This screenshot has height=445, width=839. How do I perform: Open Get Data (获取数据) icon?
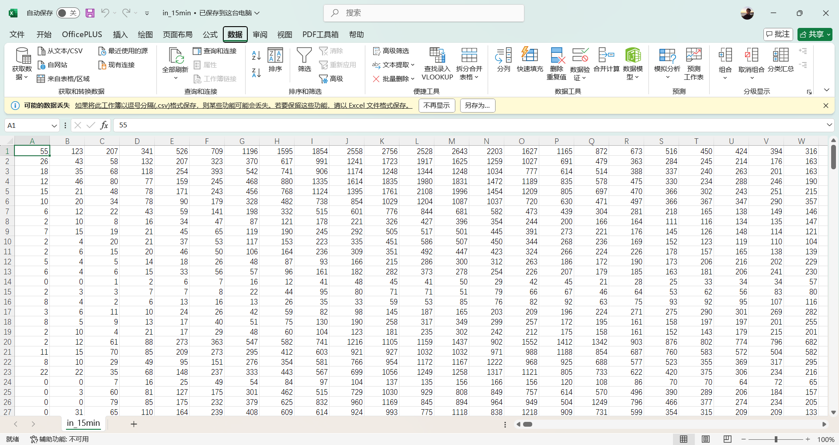[22, 64]
